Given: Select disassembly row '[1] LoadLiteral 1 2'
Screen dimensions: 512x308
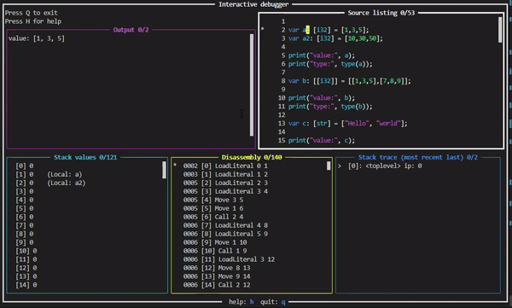Looking at the screenshot, I should 225,174.
